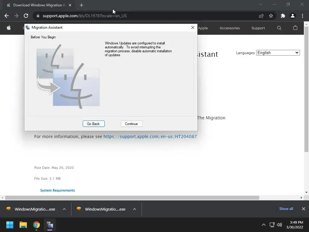Click the Apple logo in site navigation

[9, 28]
